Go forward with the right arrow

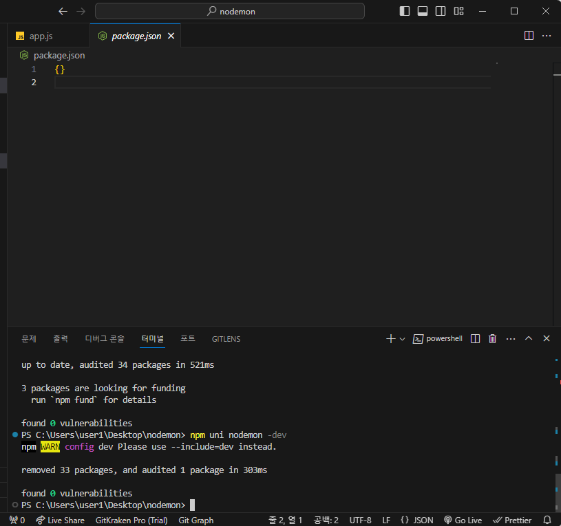pos(81,12)
